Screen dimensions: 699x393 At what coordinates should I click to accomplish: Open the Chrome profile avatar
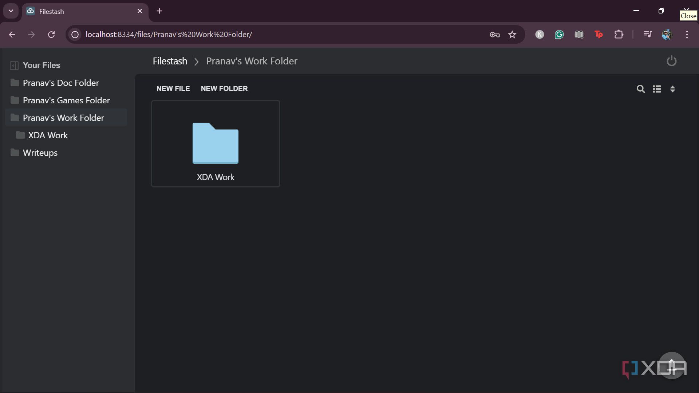[x=667, y=35]
